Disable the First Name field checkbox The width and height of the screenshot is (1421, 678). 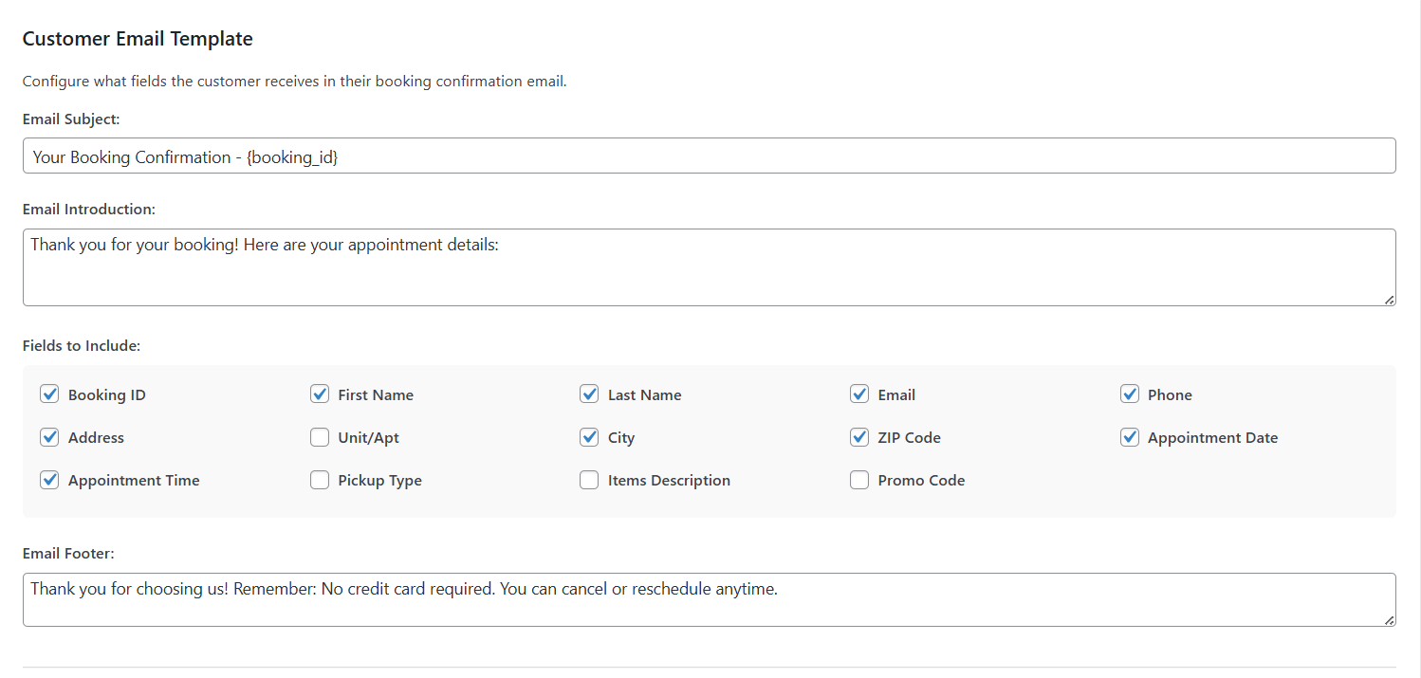coord(320,394)
